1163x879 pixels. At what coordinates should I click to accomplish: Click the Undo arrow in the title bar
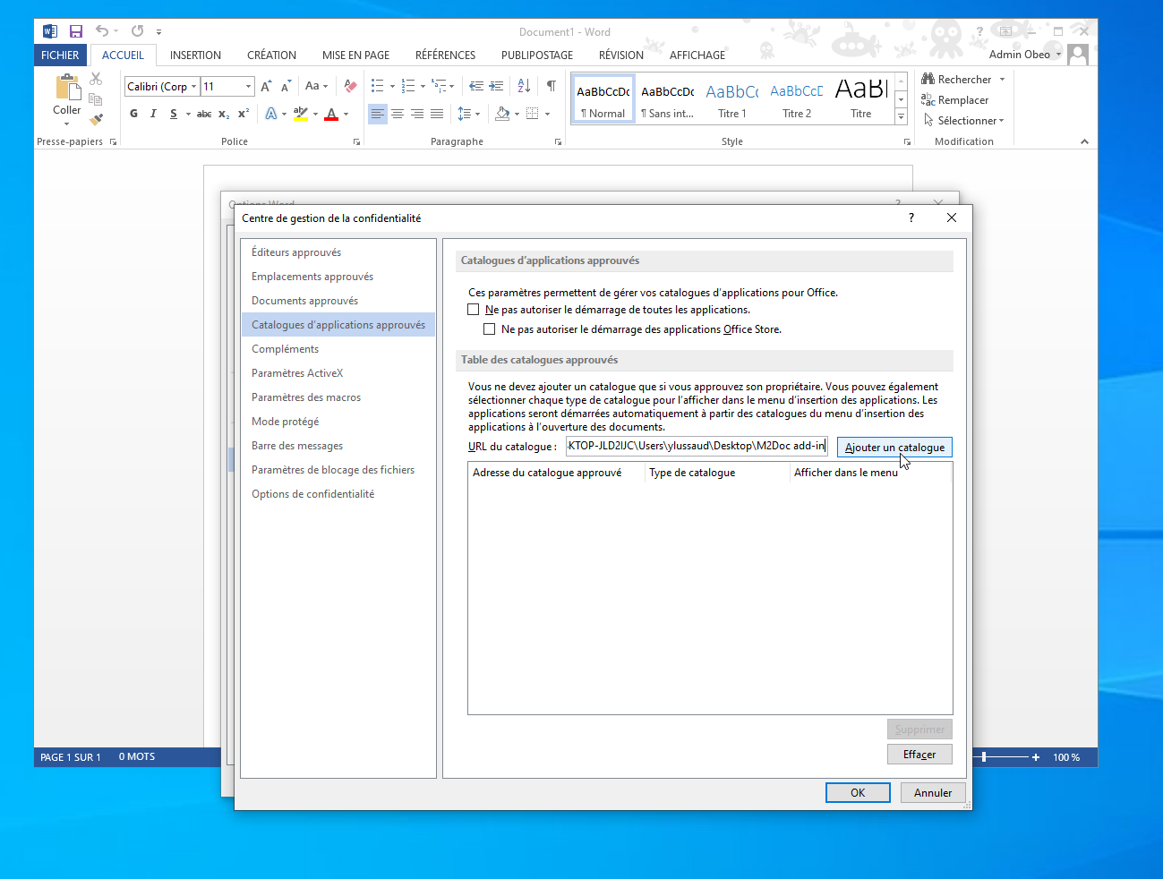click(102, 31)
